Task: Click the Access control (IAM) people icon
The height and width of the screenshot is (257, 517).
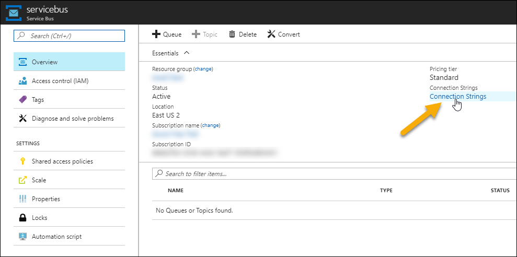Action: 22,81
